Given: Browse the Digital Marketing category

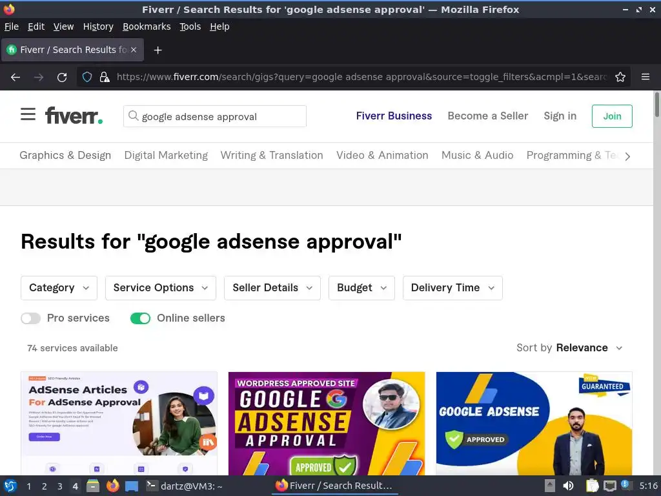Looking at the screenshot, I should tap(166, 155).
